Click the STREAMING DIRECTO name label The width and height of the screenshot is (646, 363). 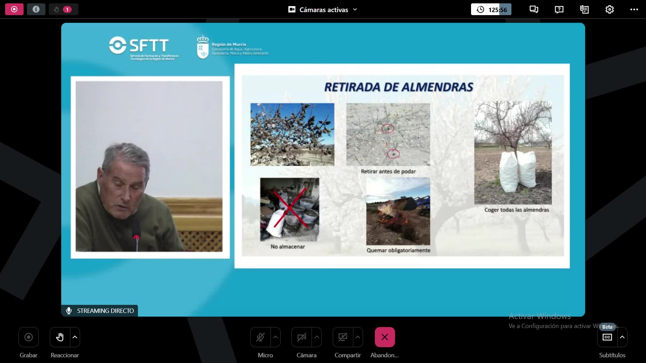pyautogui.click(x=105, y=311)
